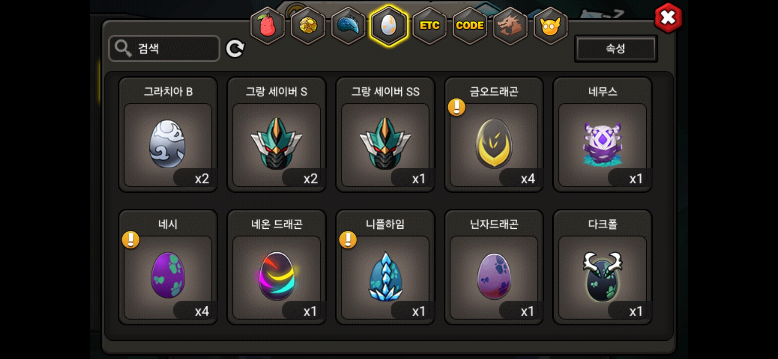
Task: Pick the 네온 드래곤 neon egg
Action: point(277,267)
